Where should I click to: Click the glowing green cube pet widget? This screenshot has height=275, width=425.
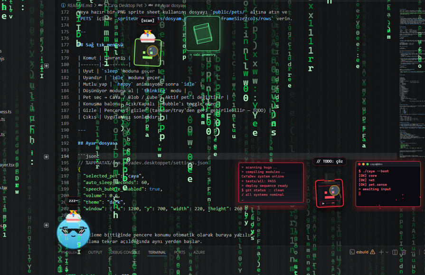pos(203,34)
